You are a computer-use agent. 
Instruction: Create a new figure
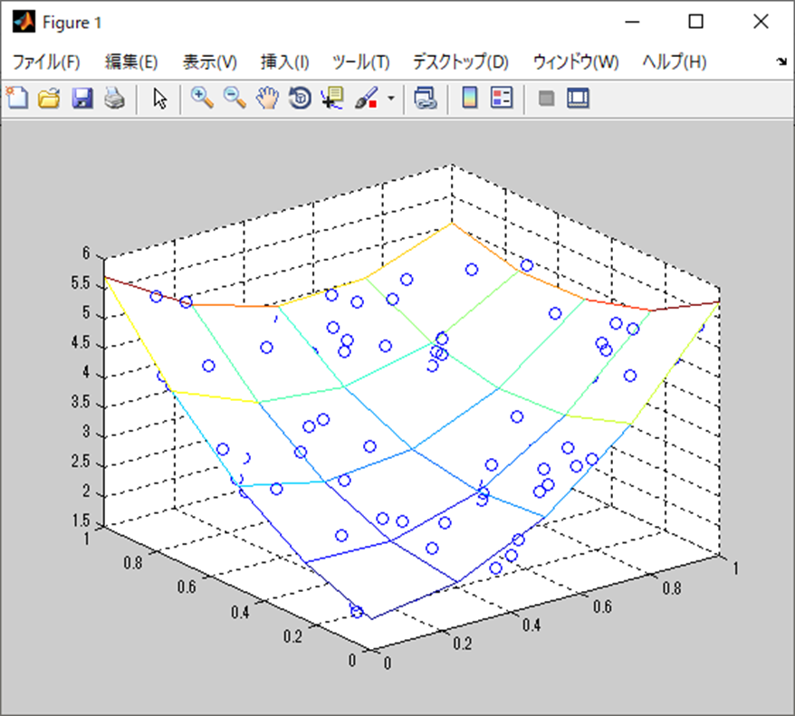point(15,98)
